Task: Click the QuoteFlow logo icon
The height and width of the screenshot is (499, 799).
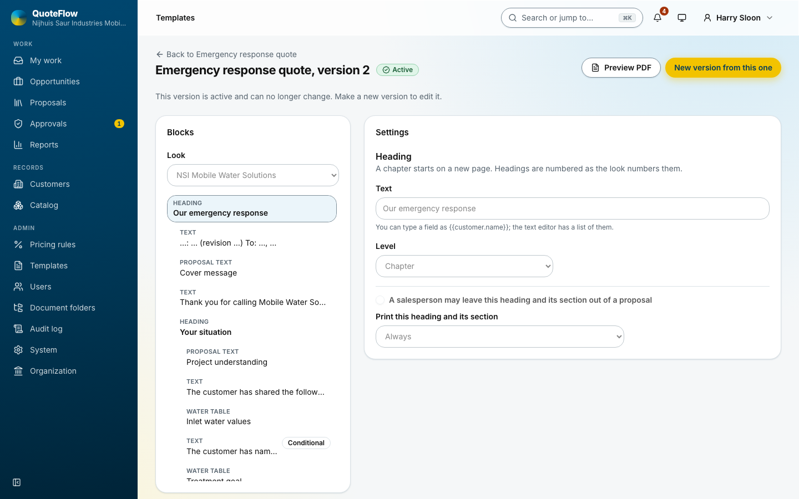Action: [x=19, y=18]
